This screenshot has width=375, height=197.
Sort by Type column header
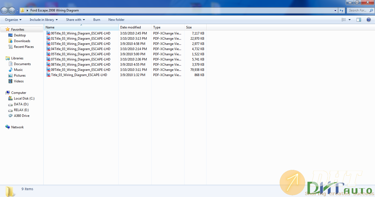coord(168,27)
